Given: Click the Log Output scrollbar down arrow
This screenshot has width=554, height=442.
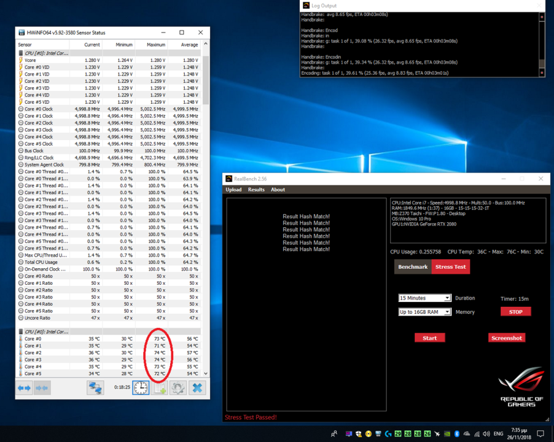Looking at the screenshot, I should [x=542, y=73].
